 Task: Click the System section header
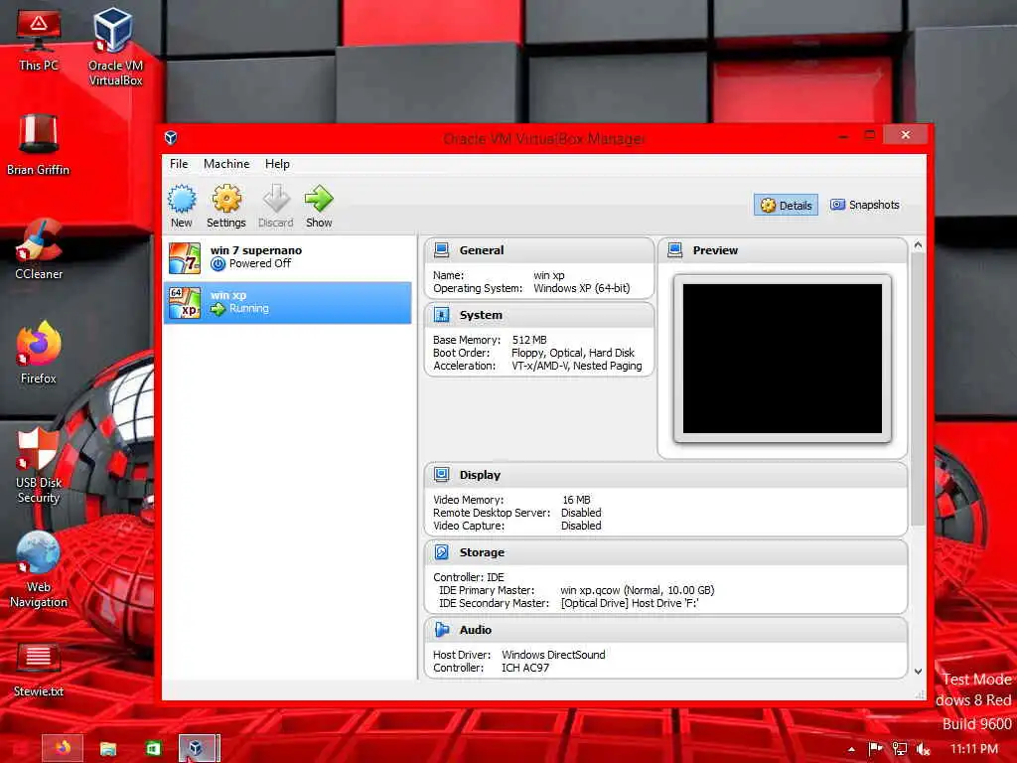539,315
